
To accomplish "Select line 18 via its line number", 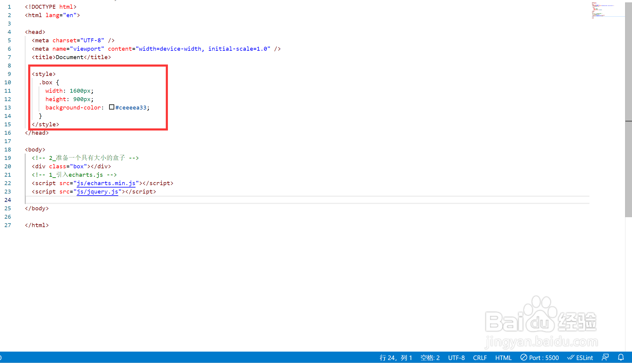I will pos(8,149).
